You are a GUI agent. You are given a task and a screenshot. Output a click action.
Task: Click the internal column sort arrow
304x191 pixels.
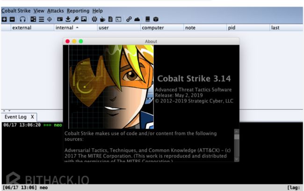click(77, 27)
